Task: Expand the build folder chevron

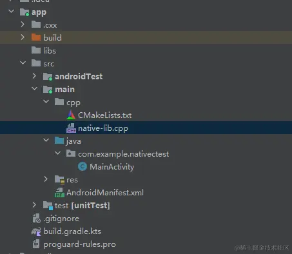Action: (23, 37)
